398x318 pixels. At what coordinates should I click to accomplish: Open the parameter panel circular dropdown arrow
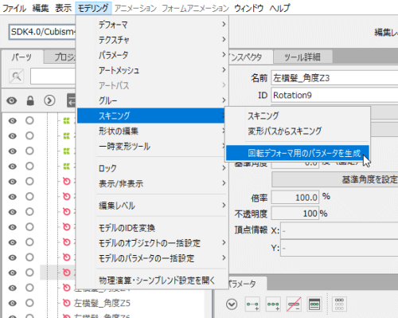tap(232, 304)
